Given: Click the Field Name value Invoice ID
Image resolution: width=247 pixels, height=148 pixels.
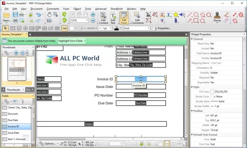Looking at the screenshot, I should point(216,53).
